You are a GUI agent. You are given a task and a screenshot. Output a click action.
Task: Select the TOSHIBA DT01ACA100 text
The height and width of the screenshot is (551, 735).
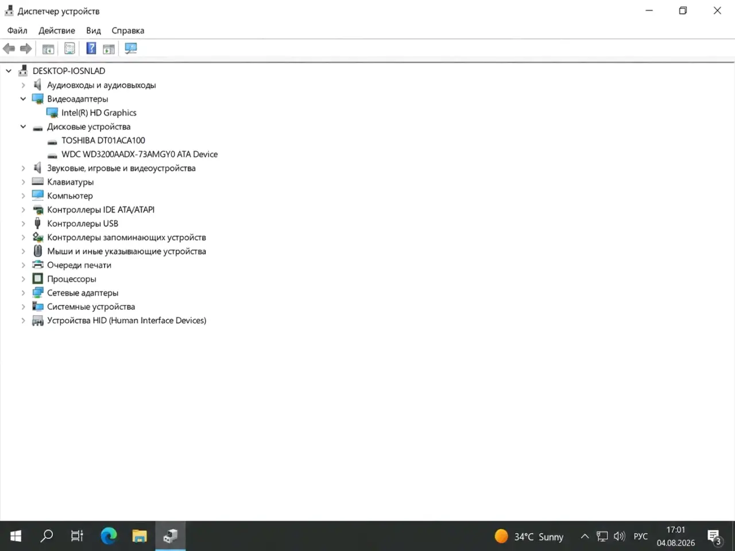pos(103,140)
